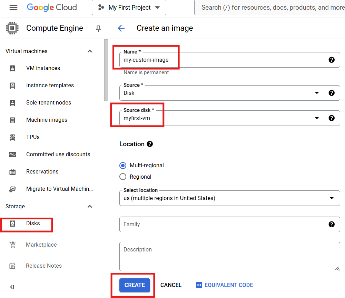Click the help icon for Source disk
The image size is (345, 298).
point(332,118)
